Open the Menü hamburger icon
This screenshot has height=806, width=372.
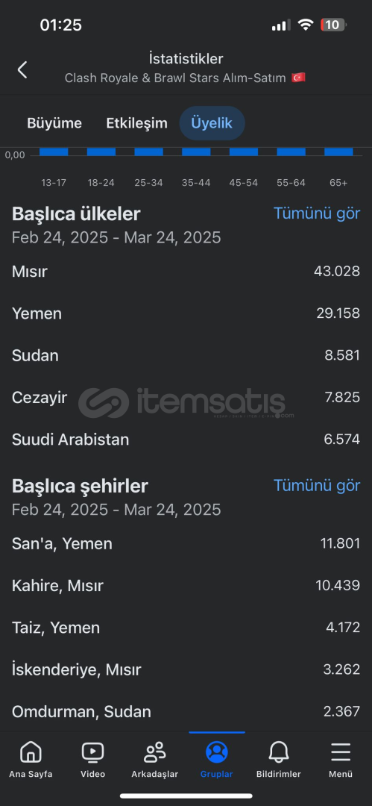point(341,752)
